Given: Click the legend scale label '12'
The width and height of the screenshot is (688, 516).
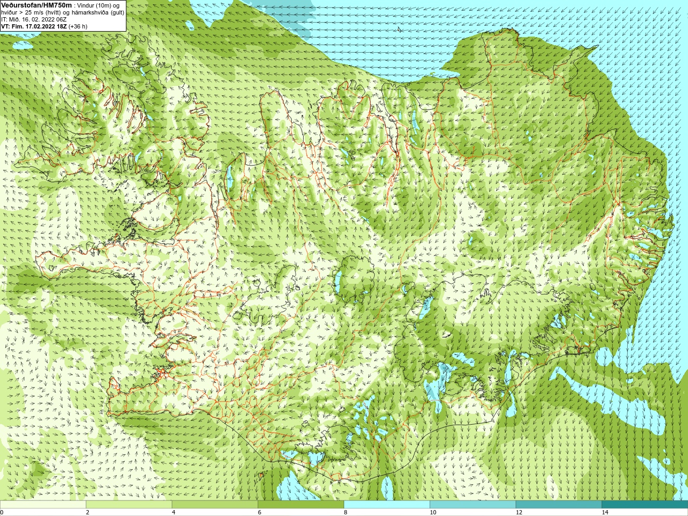Looking at the screenshot, I should (519, 512).
